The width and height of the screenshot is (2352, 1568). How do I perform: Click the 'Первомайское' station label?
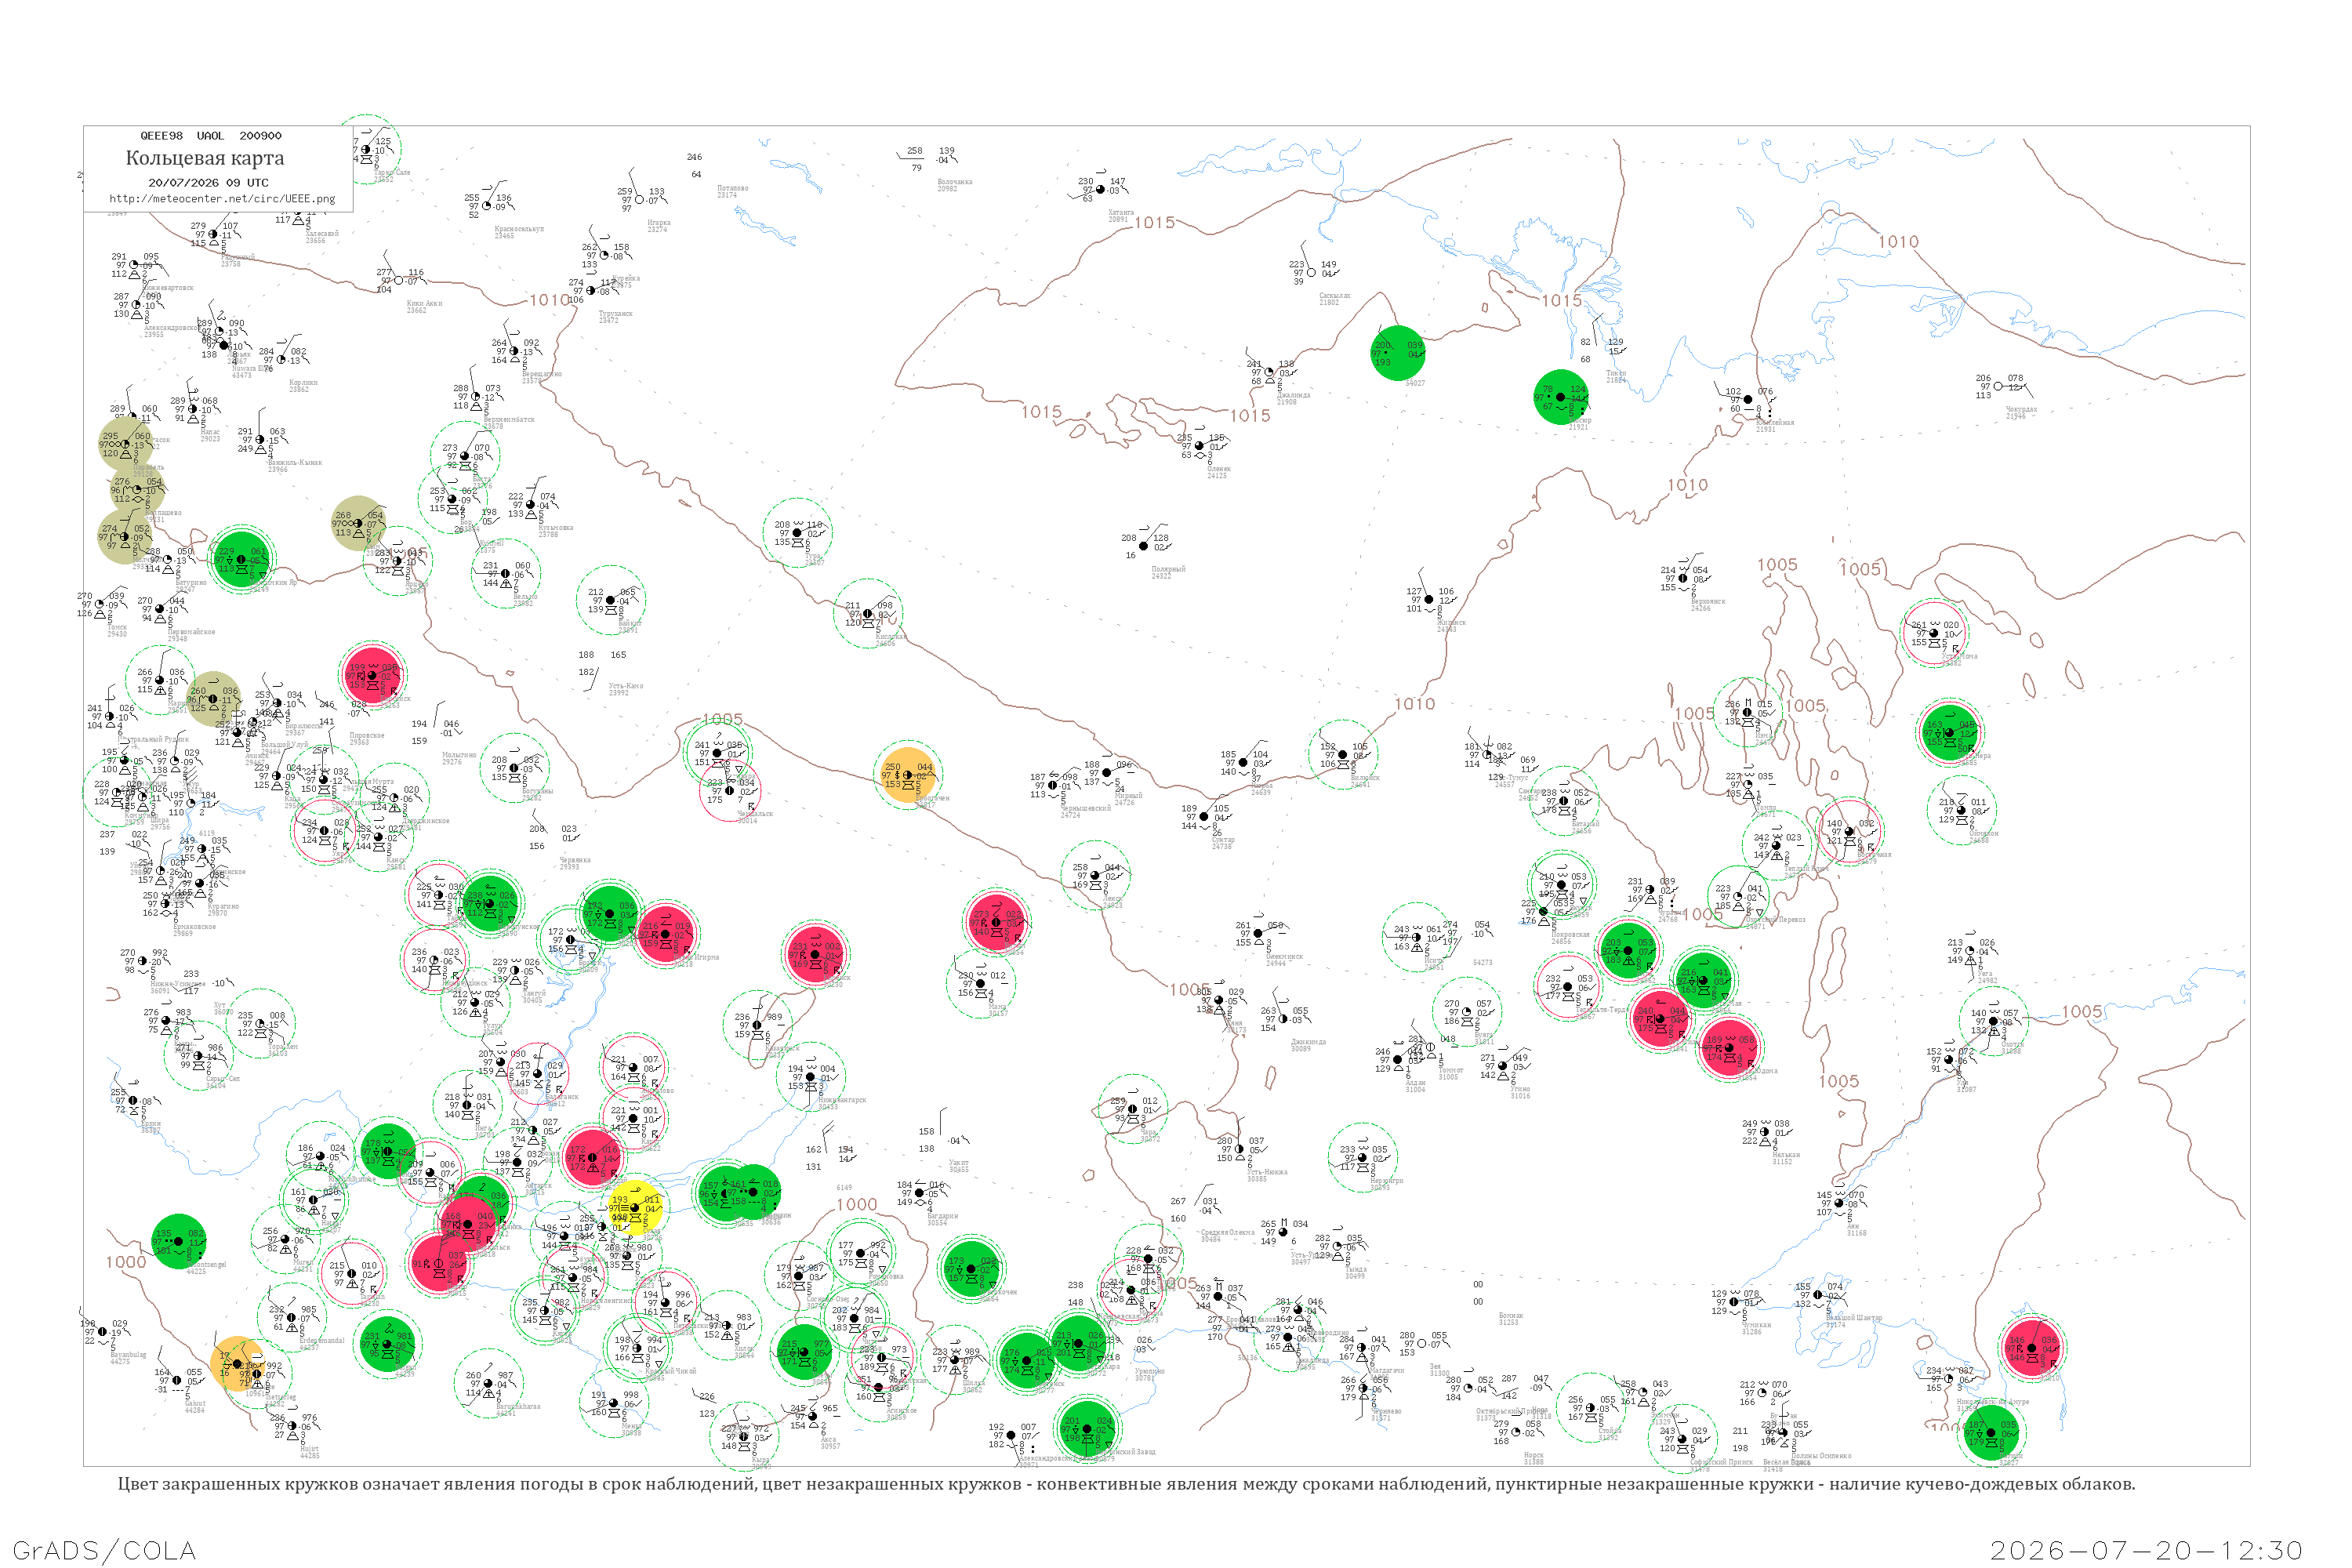point(191,632)
